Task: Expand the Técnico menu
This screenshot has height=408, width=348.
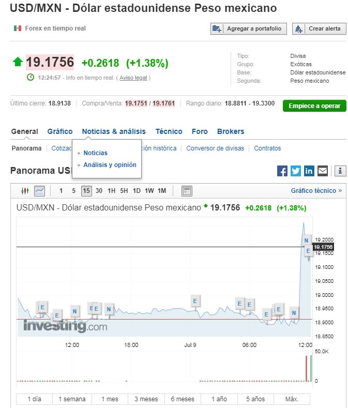Action: click(169, 131)
